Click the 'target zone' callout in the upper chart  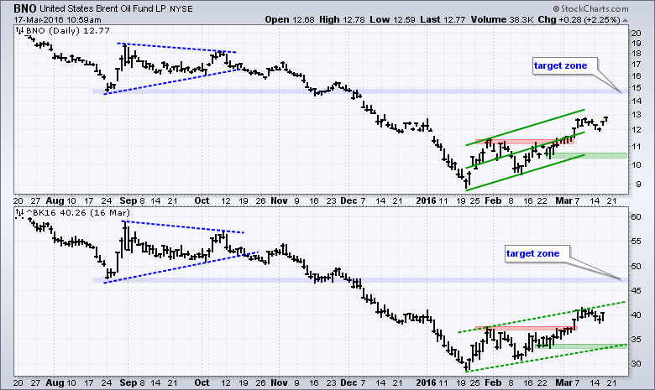(565, 66)
